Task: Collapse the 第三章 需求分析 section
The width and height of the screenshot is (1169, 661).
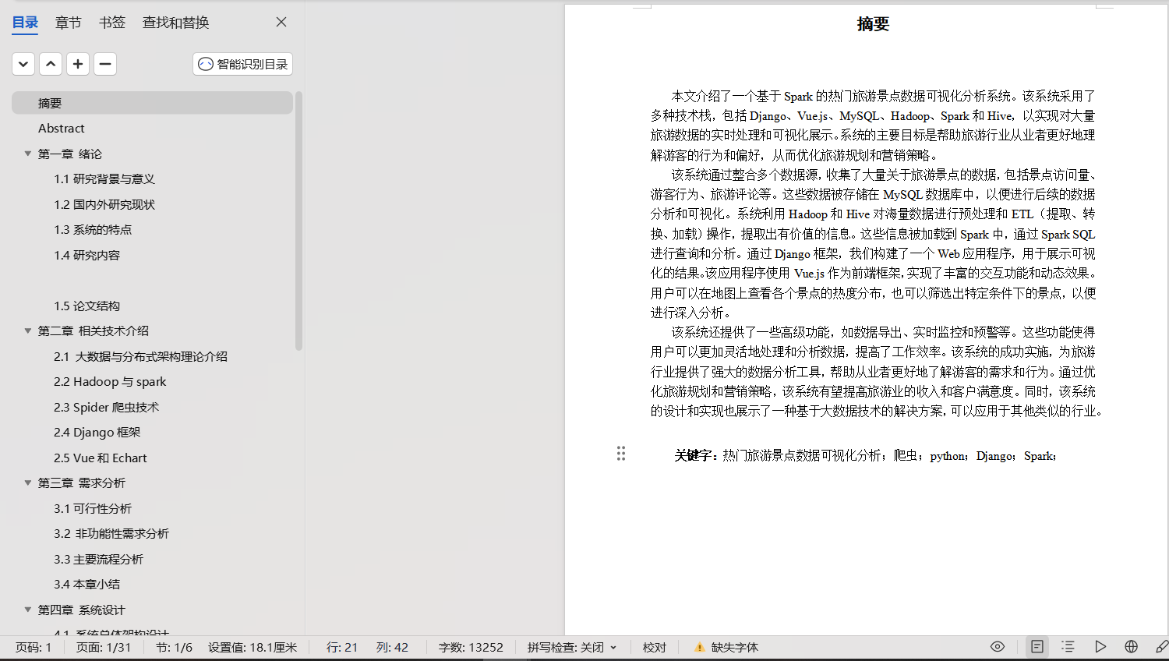Action: click(28, 483)
